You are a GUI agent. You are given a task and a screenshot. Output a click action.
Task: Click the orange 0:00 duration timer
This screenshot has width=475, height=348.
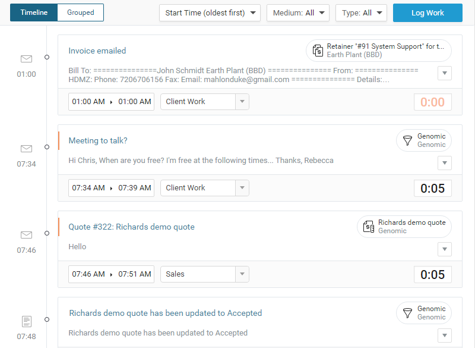click(433, 102)
